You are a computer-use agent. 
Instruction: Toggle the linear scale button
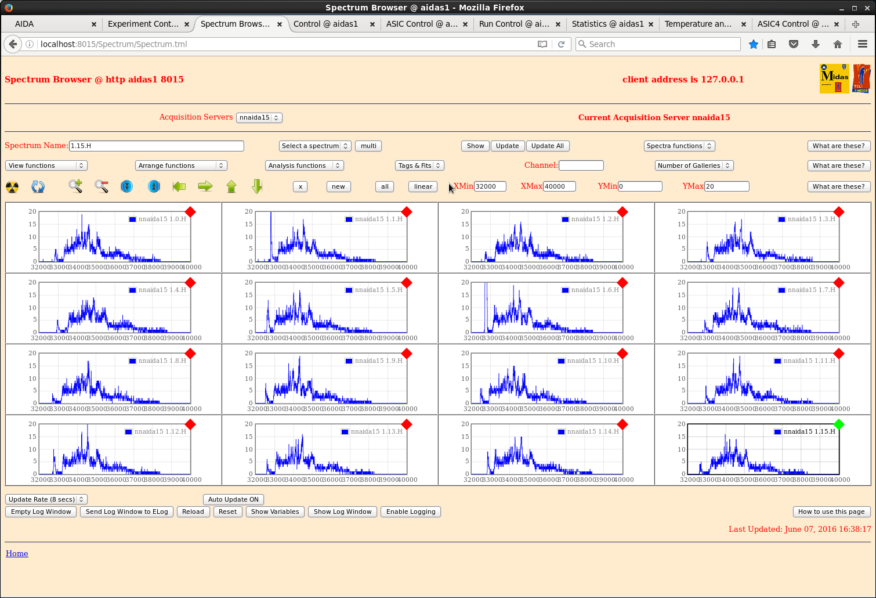[x=423, y=186]
